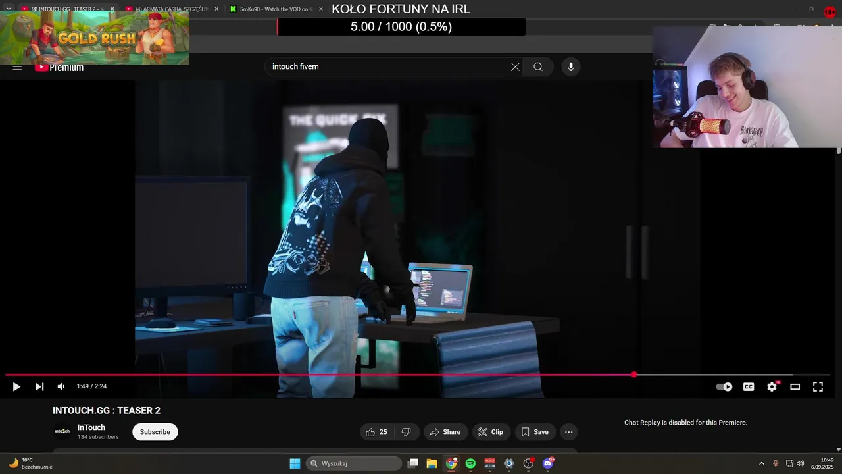Clear the search box with the X
The height and width of the screenshot is (474, 842).
coord(515,66)
